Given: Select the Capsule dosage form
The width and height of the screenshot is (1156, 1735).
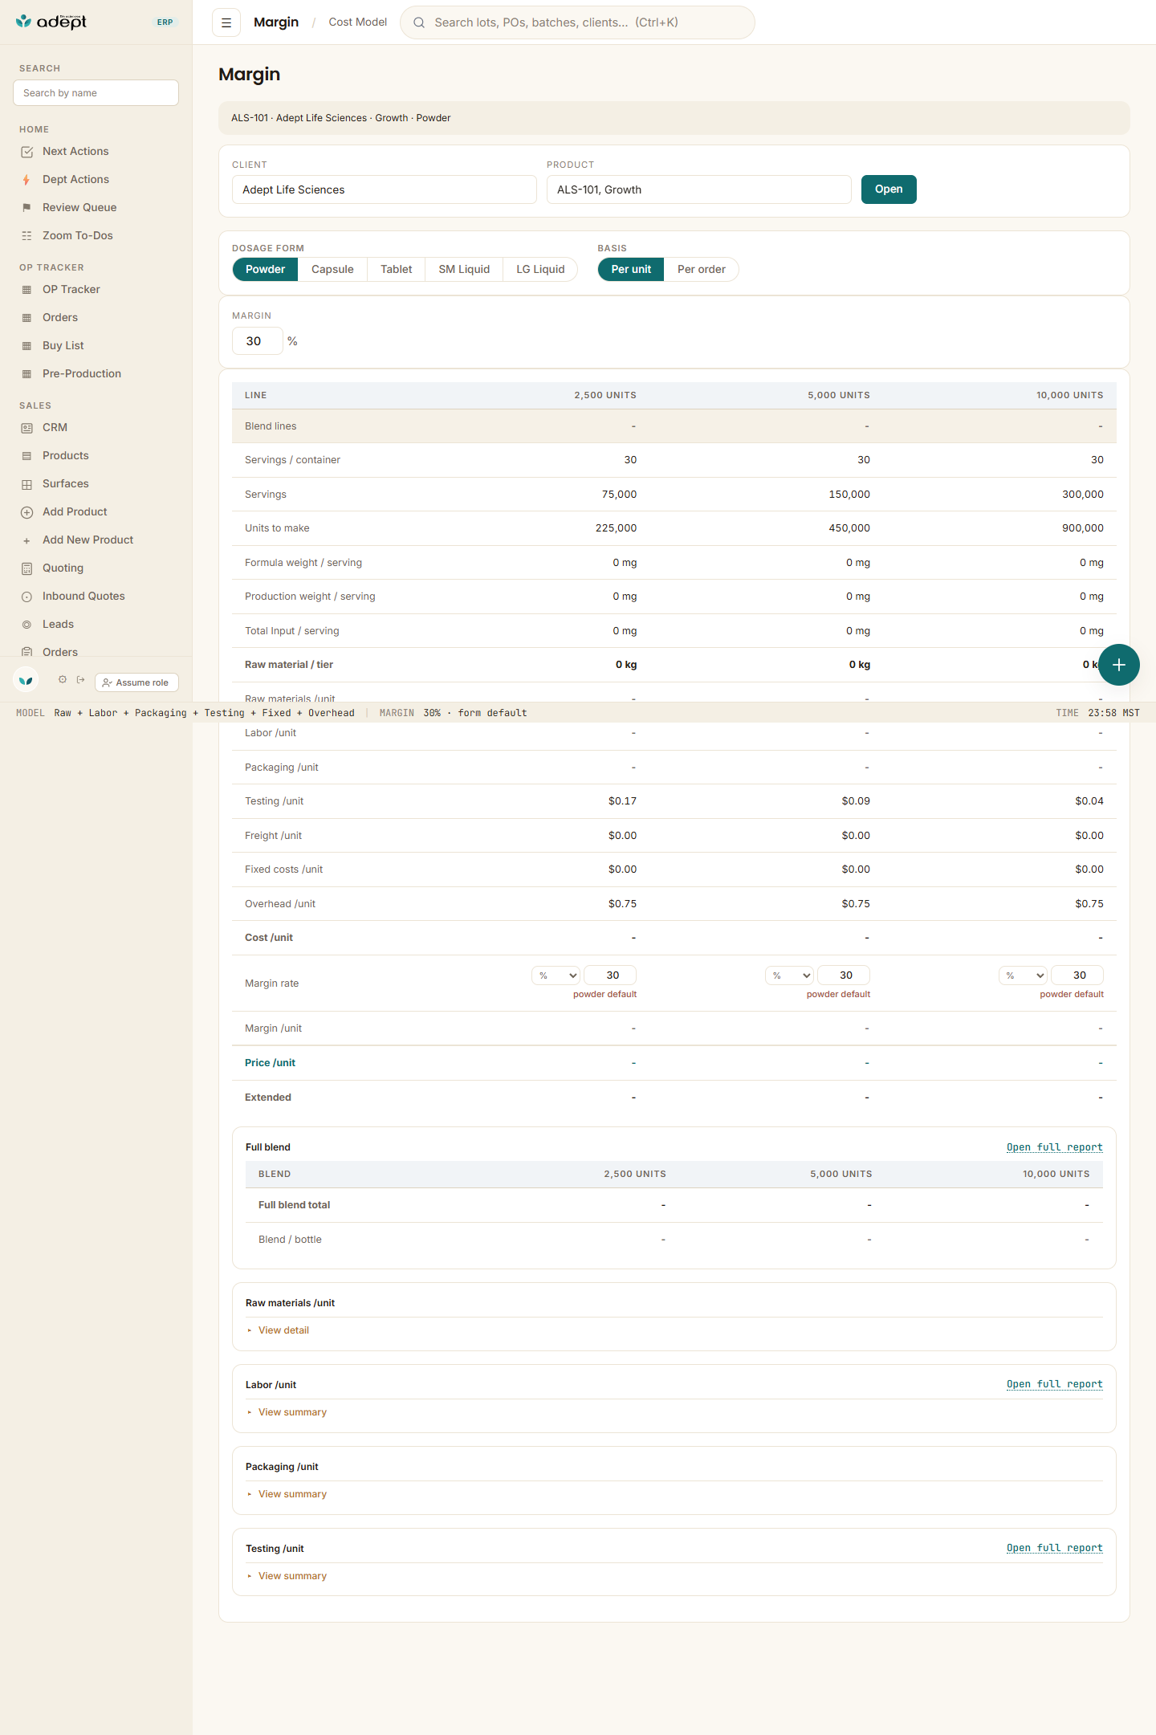Looking at the screenshot, I should [x=332, y=270].
